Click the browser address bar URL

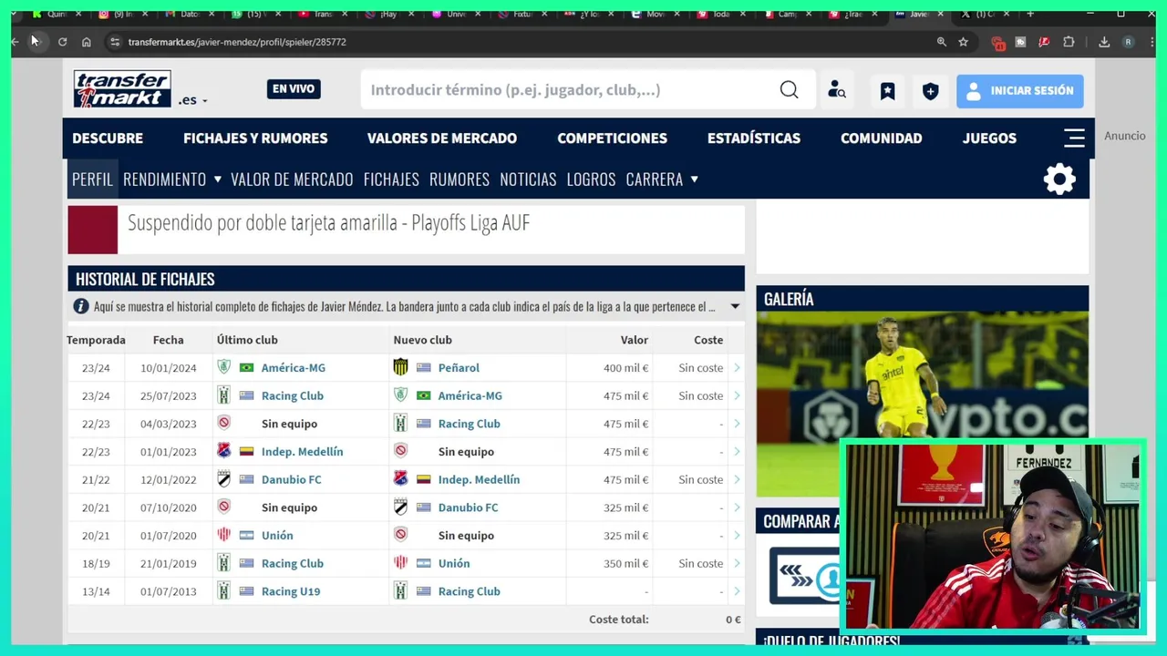click(x=237, y=42)
